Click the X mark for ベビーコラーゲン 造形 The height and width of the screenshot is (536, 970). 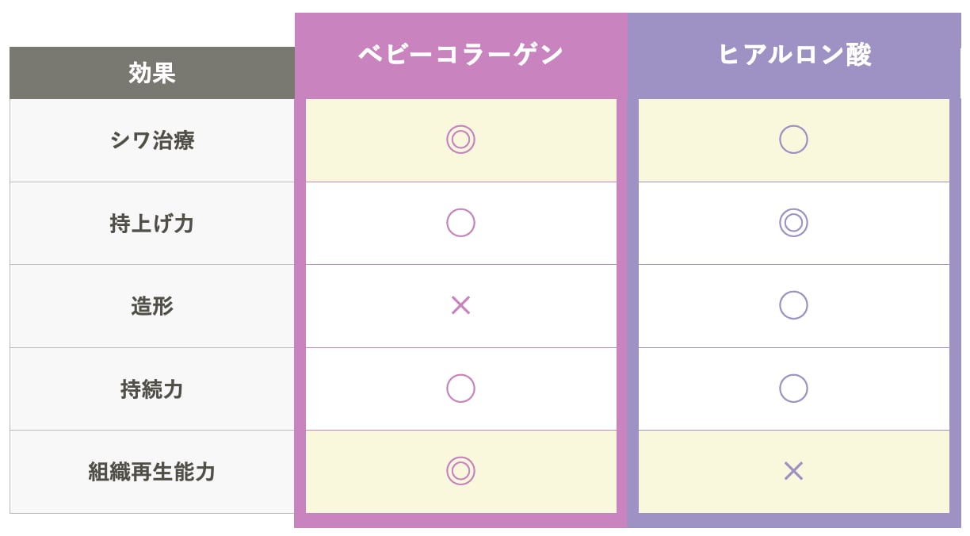[460, 305]
